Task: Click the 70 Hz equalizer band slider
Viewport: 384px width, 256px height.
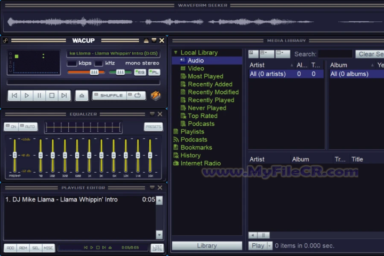Action: (x=41, y=155)
